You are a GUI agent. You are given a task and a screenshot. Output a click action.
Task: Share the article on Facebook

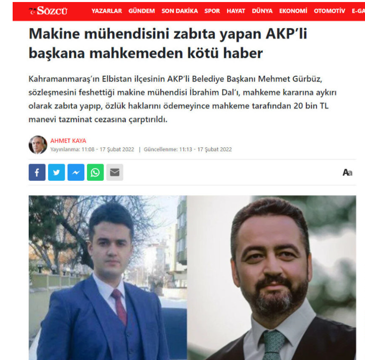pos(37,172)
